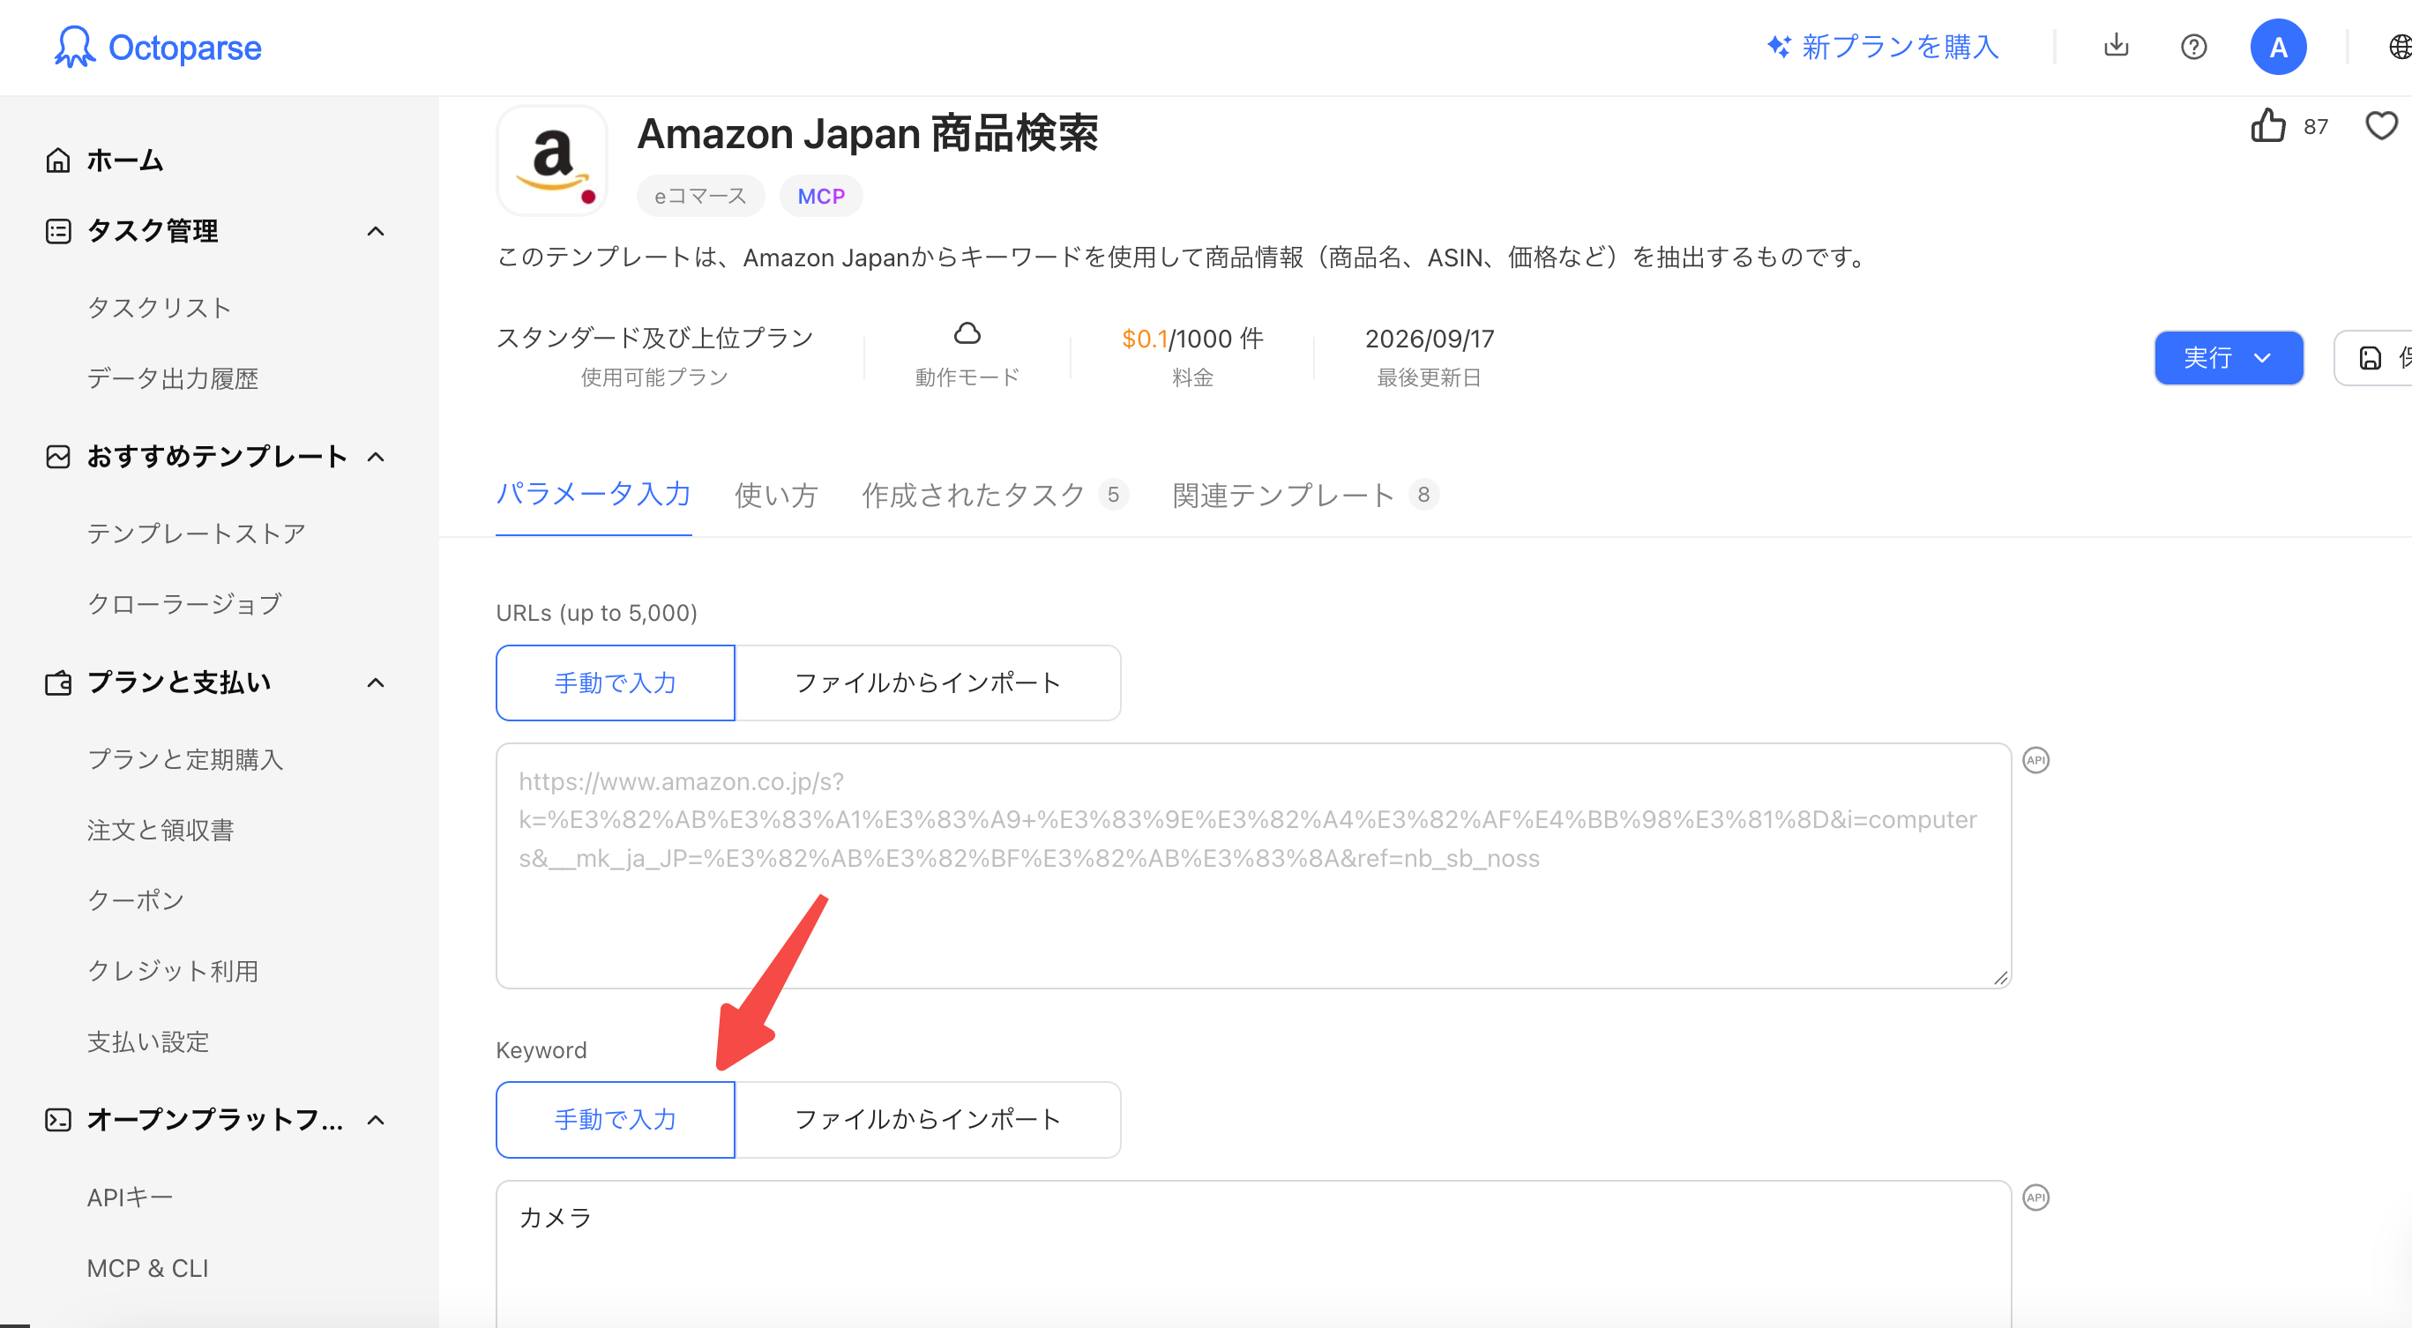
Task: Open テンプレートストア in sidebar
Action: point(197,533)
